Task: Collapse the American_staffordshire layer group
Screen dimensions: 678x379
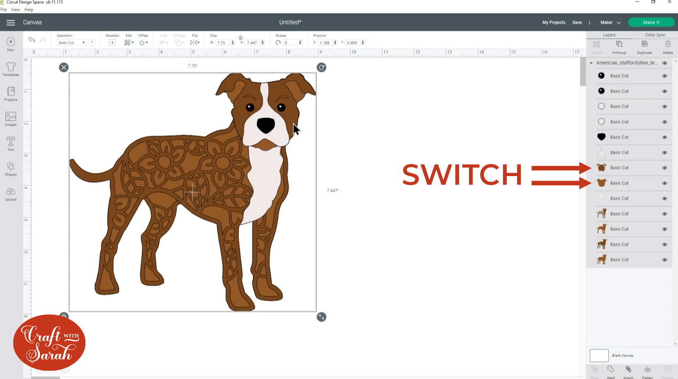Action: click(591, 63)
